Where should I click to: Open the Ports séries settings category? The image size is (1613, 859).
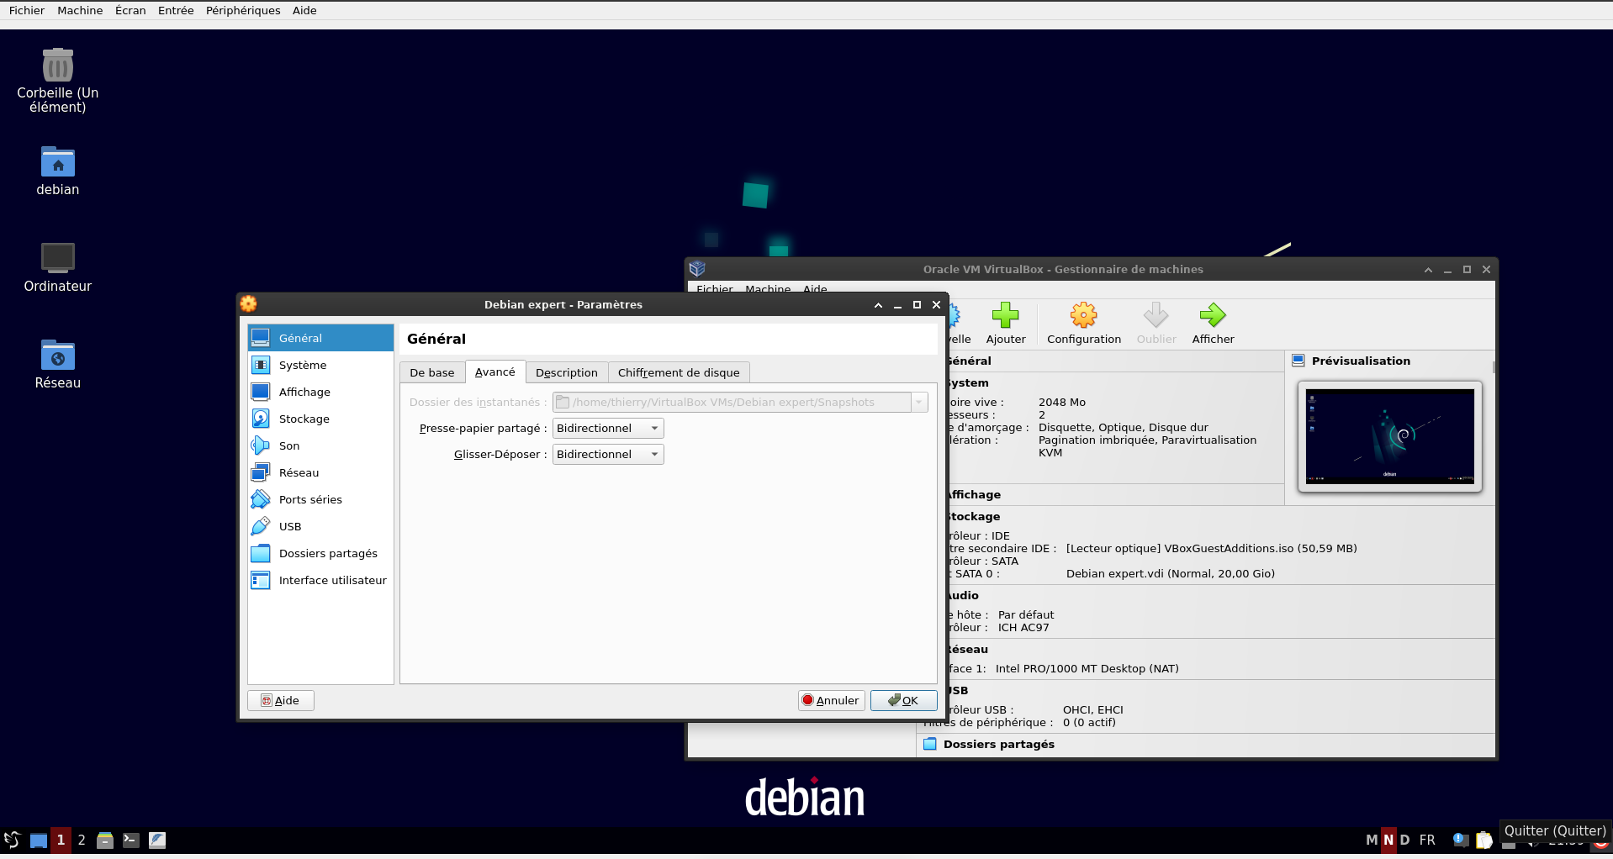click(x=320, y=499)
